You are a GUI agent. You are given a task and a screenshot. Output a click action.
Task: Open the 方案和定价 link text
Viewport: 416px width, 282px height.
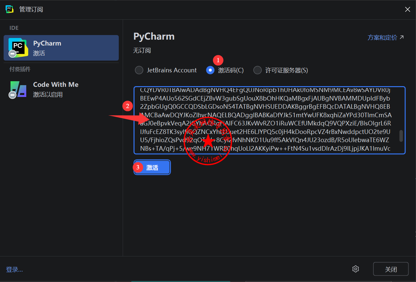pyautogui.click(x=382, y=38)
